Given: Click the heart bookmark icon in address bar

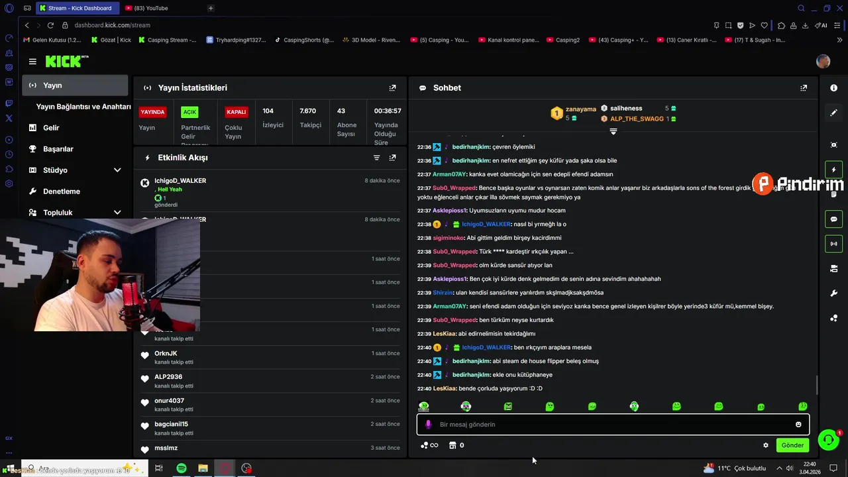Looking at the screenshot, I should point(764,25).
